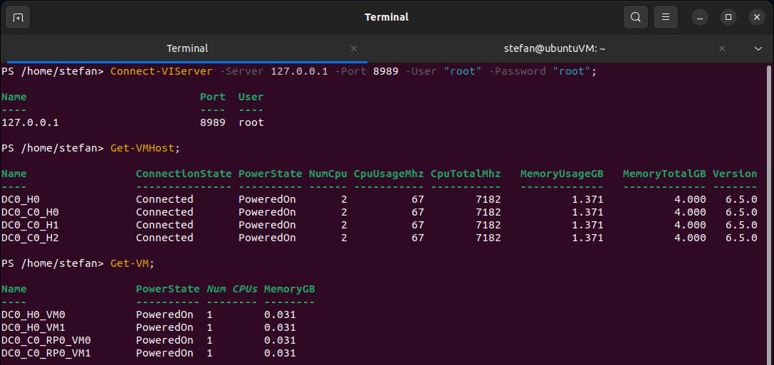
Task: Click the MemoryTotalGB column header
Action: (x=665, y=174)
